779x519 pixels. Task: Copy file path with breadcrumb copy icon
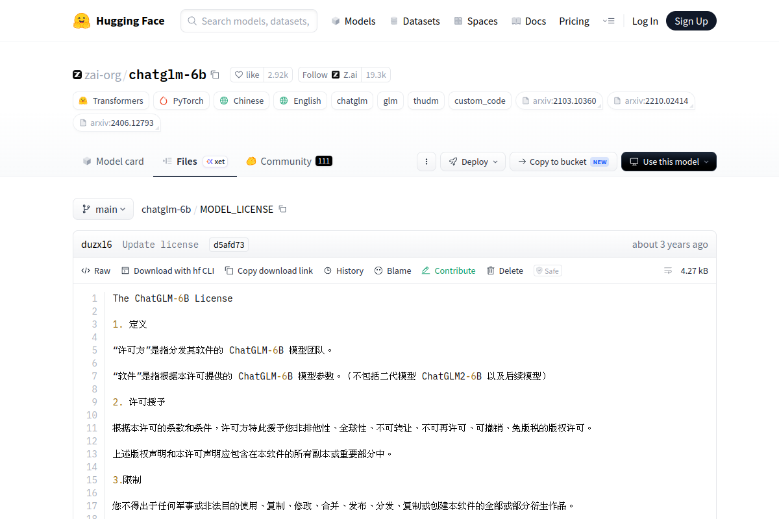pos(282,209)
